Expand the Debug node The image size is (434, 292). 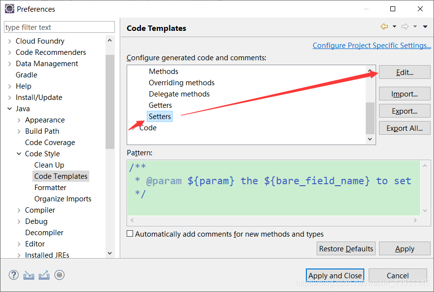click(x=19, y=221)
